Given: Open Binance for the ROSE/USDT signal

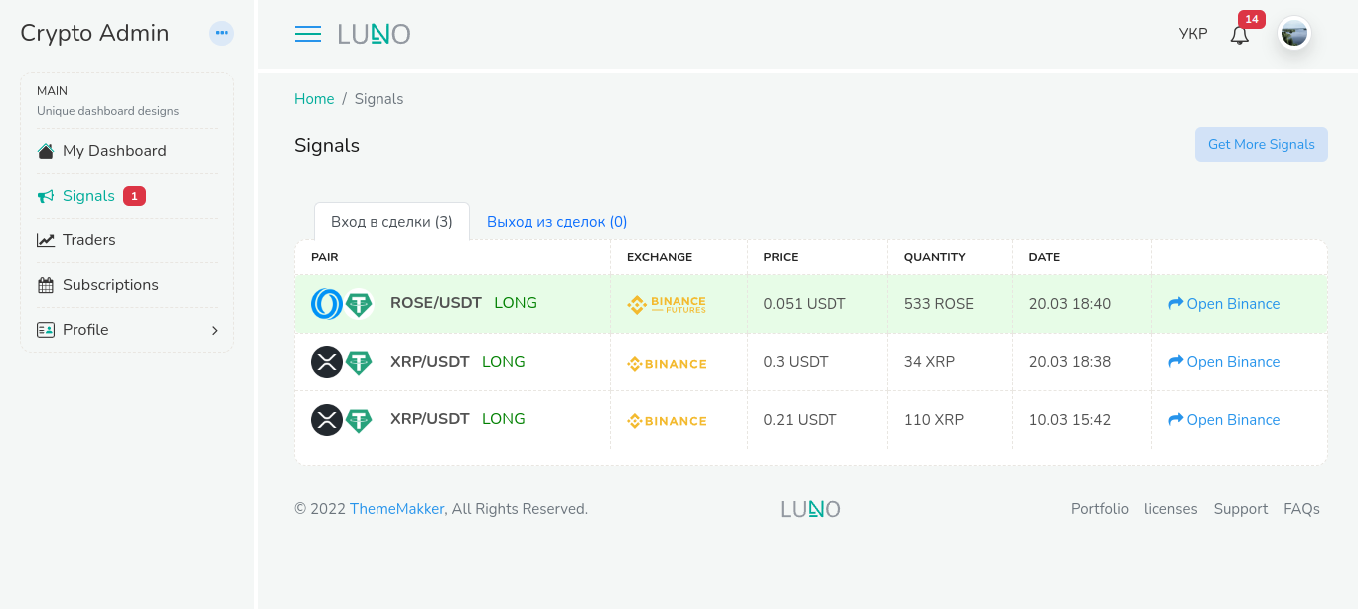Looking at the screenshot, I should 1224,304.
